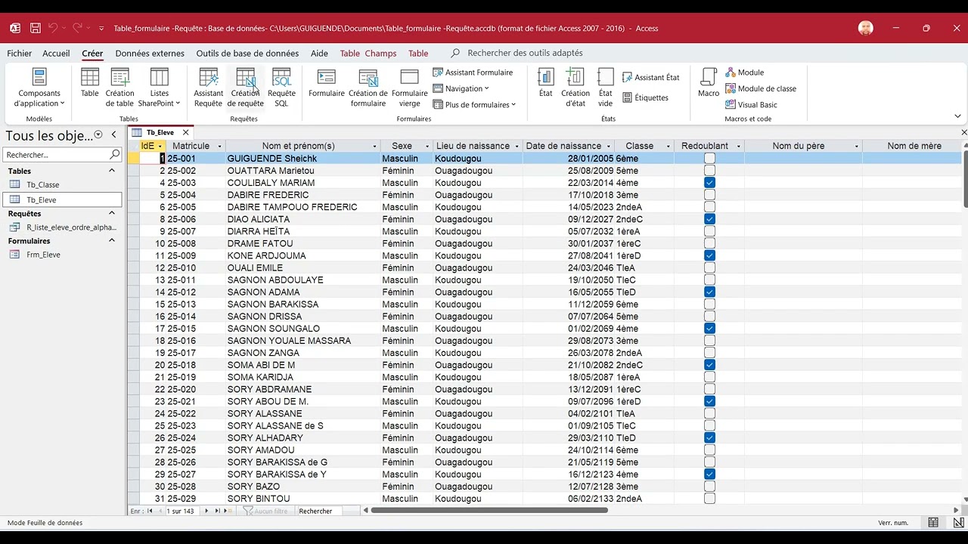Insert a new Module
The image size is (968, 544).
[x=745, y=73]
